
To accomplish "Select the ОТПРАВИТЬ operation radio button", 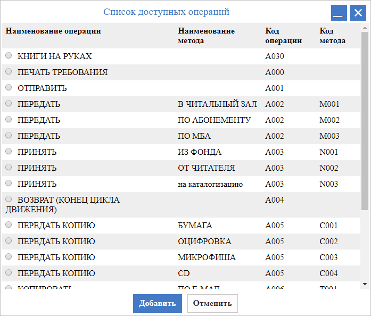I will (9, 88).
